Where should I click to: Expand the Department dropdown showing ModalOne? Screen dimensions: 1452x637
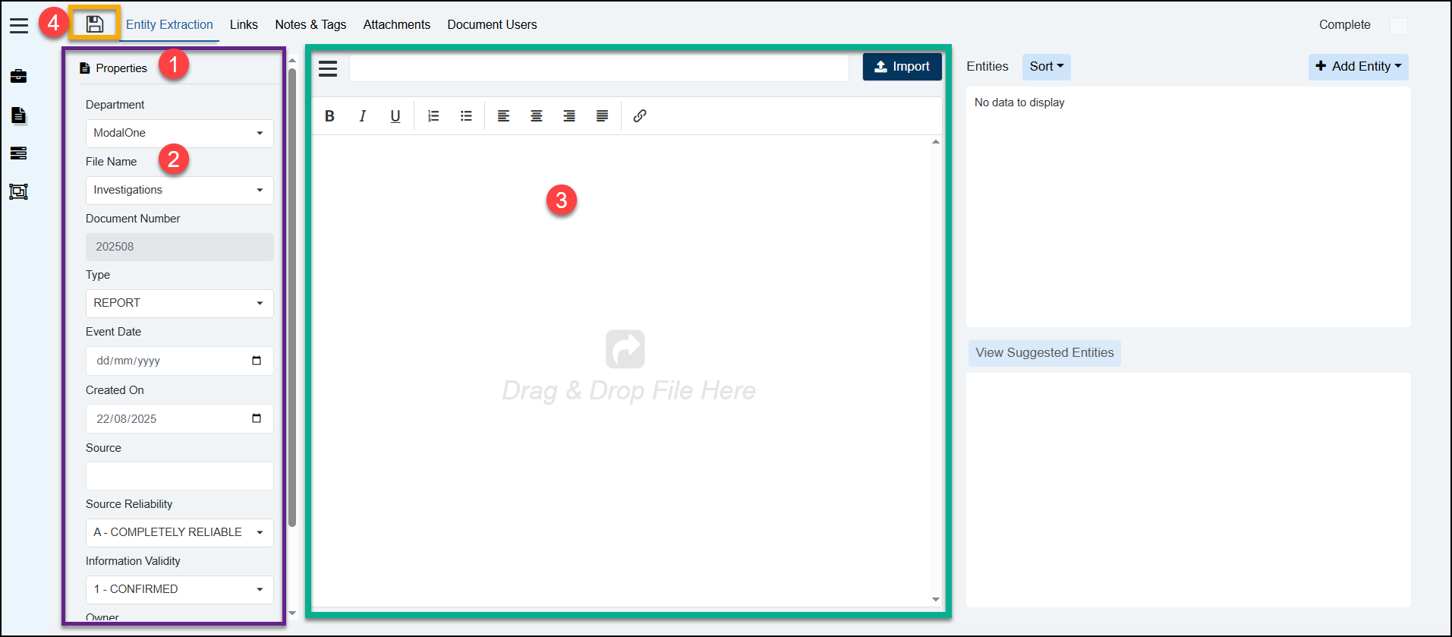179,134
